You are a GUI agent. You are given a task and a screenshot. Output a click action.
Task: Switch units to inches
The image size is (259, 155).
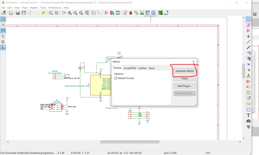click(x=3, y=25)
